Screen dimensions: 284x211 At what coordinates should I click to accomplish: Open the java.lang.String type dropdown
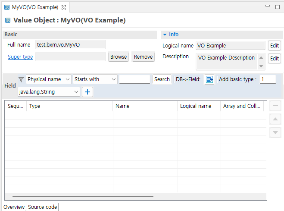pyautogui.click(x=49, y=92)
